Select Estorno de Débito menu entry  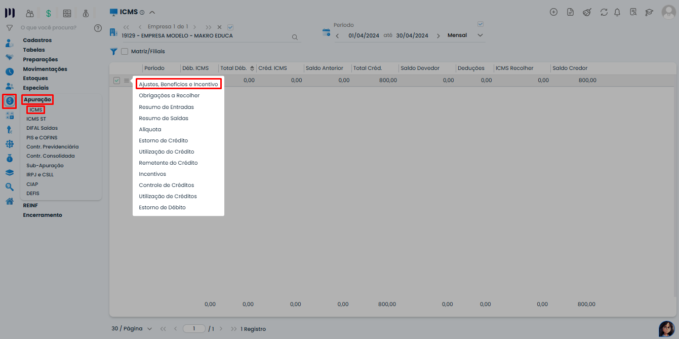(162, 207)
